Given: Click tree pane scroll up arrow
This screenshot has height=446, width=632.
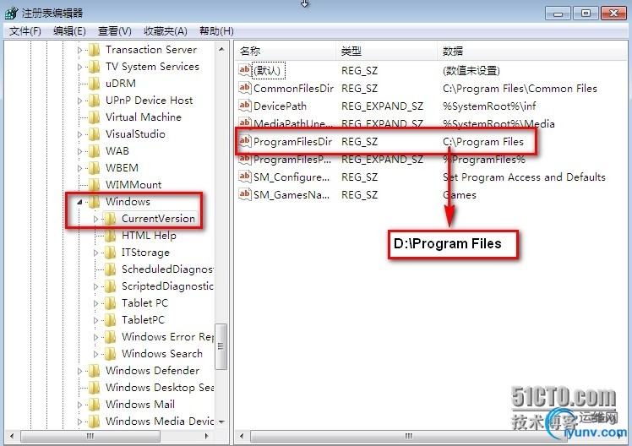Looking at the screenshot, I should tap(221, 49).
